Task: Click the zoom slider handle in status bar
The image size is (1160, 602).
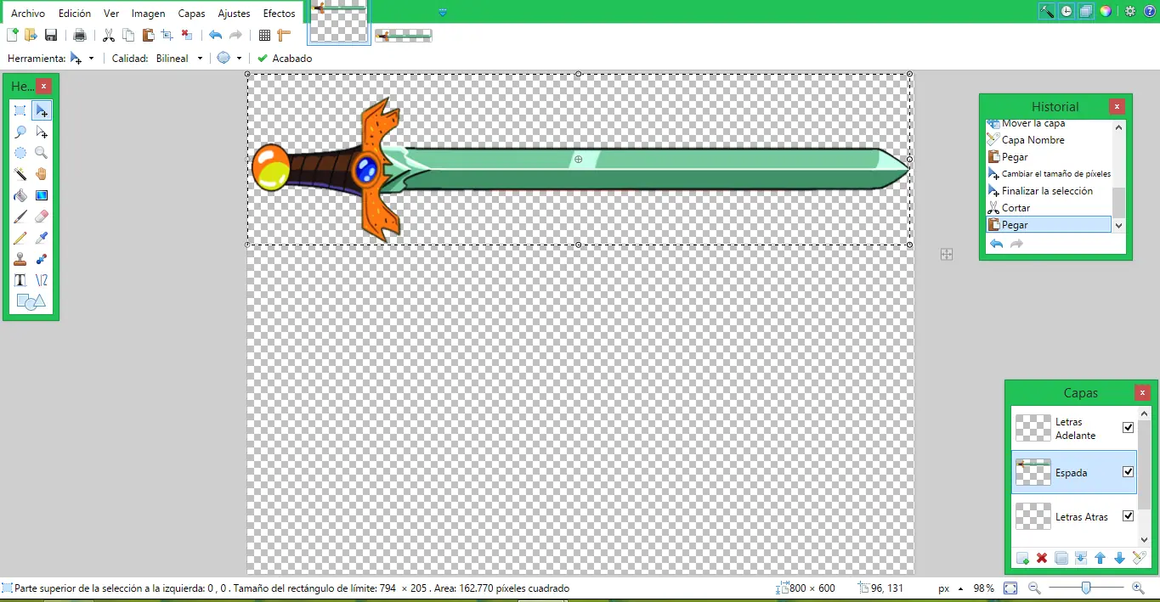Action: pos(1086,588)
